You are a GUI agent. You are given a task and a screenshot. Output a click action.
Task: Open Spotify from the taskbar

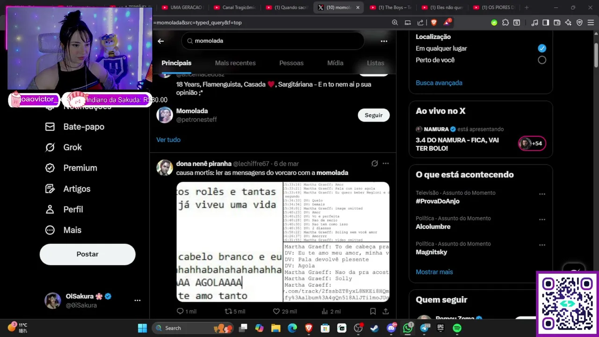click(x=457, y=328)
